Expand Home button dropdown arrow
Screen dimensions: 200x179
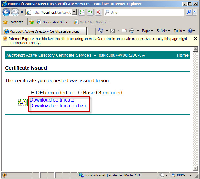click(107, 31)
